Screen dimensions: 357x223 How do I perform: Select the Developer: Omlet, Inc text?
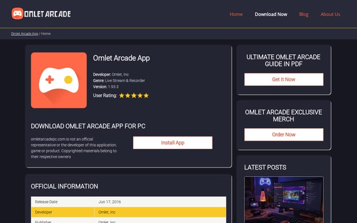111,74
